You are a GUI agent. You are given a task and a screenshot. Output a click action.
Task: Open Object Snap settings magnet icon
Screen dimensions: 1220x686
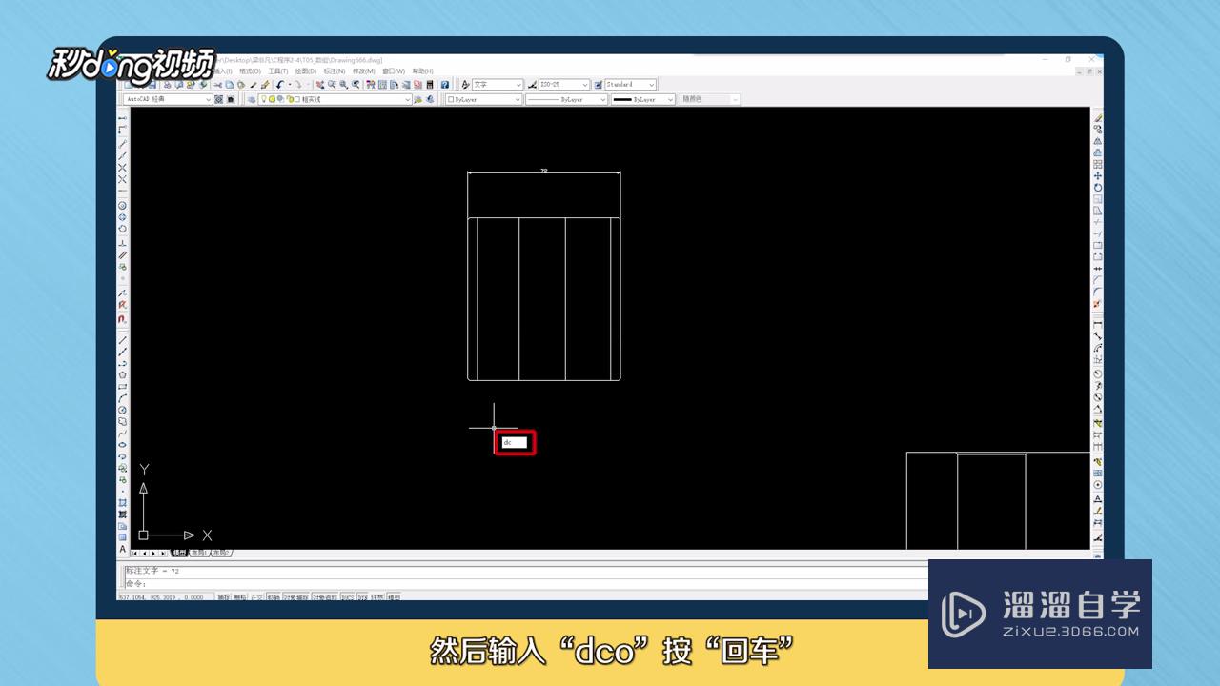pos(122,319)
